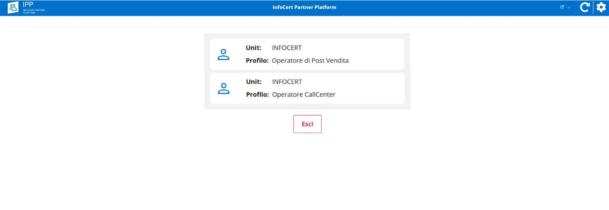Viewport: 609px width, 210px height.
Task: Click Profilo label in the CallCenter card
Action: pos(257,94)
